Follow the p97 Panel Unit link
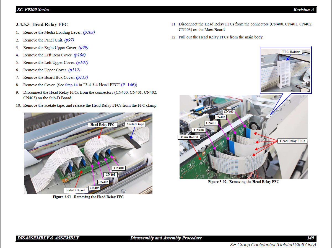This screenshot has width=332, height=248. pos(69,40)
